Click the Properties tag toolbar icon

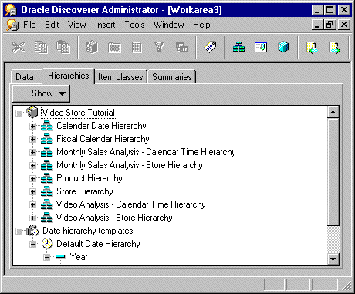[210, 47]
